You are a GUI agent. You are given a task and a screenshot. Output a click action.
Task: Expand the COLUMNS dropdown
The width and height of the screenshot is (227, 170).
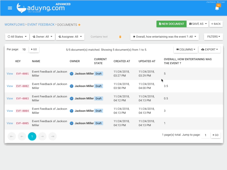(186, 49)
